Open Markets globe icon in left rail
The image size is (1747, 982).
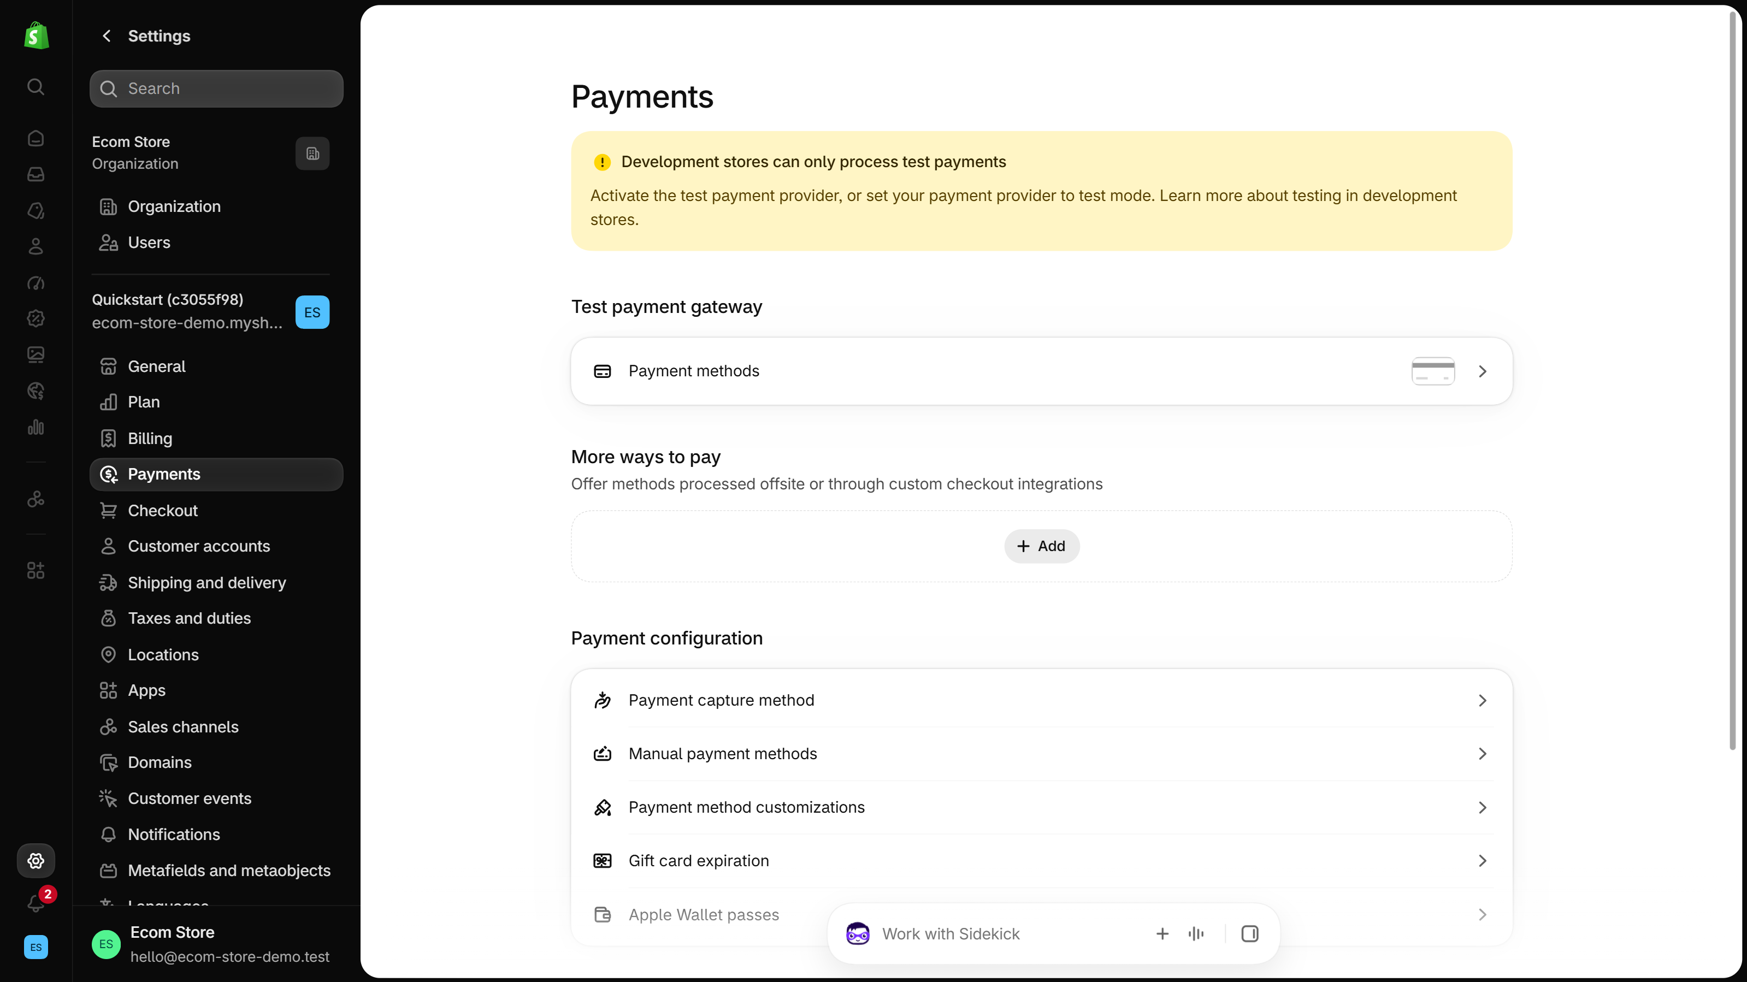coord(36,391)
